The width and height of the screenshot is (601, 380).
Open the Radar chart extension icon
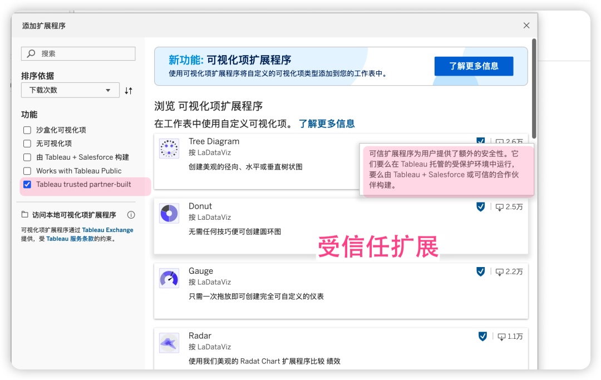point(169,342)
